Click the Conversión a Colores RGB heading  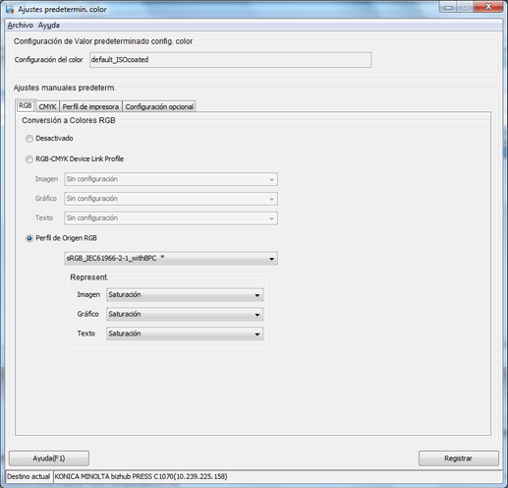coord(69,120)
